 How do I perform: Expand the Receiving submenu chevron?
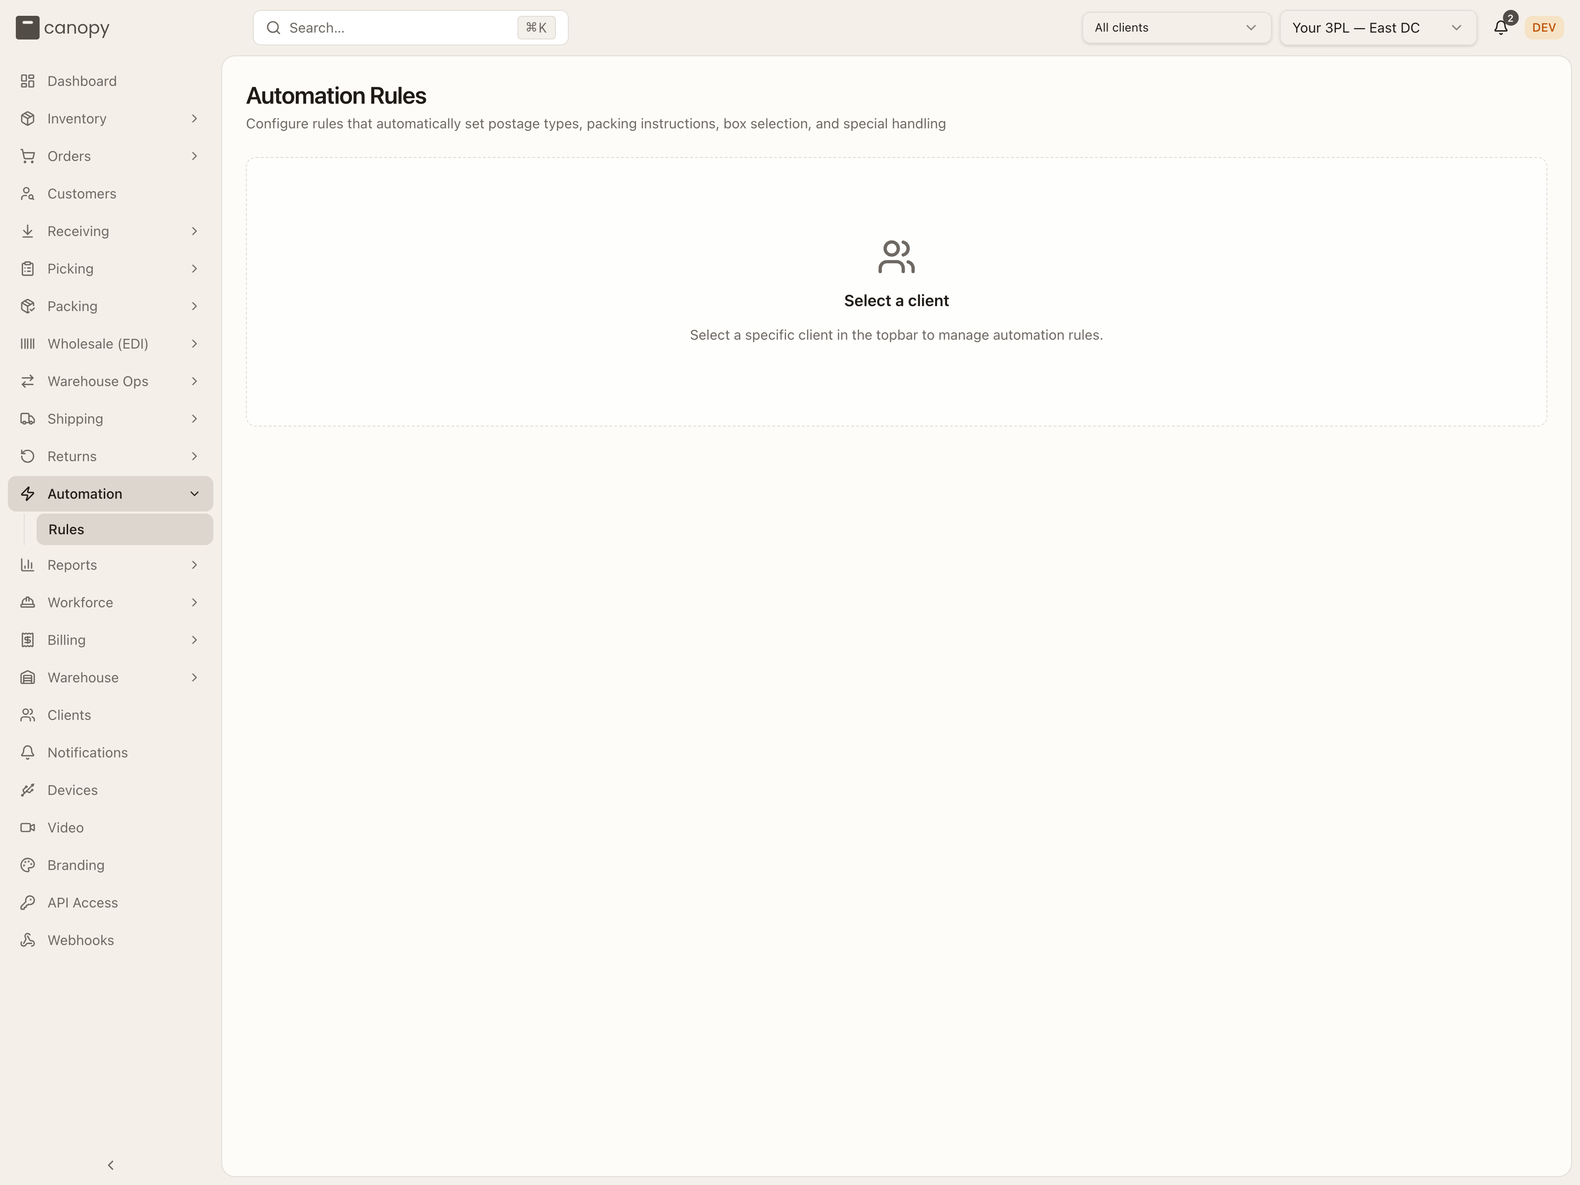(194, 231)
